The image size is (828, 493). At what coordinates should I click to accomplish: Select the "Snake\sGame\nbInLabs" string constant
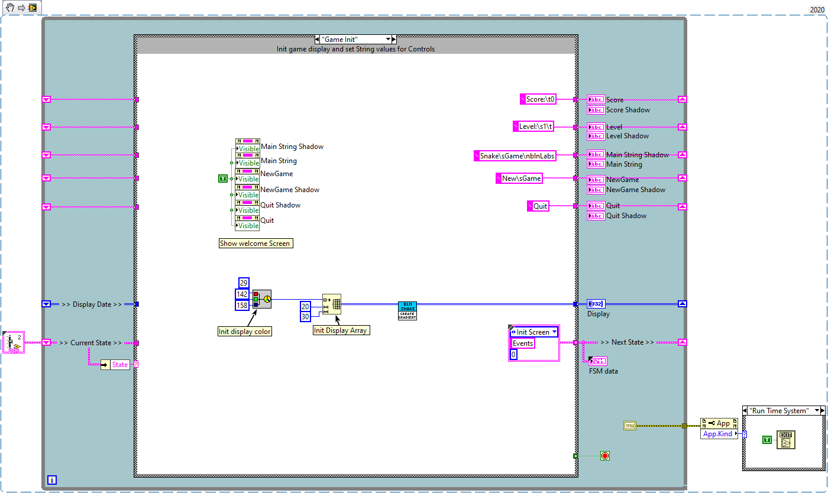[515, 156]
